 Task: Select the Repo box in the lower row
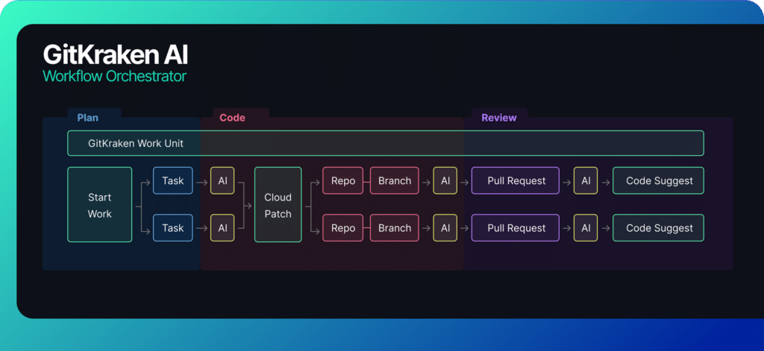(x=343, y=228)
